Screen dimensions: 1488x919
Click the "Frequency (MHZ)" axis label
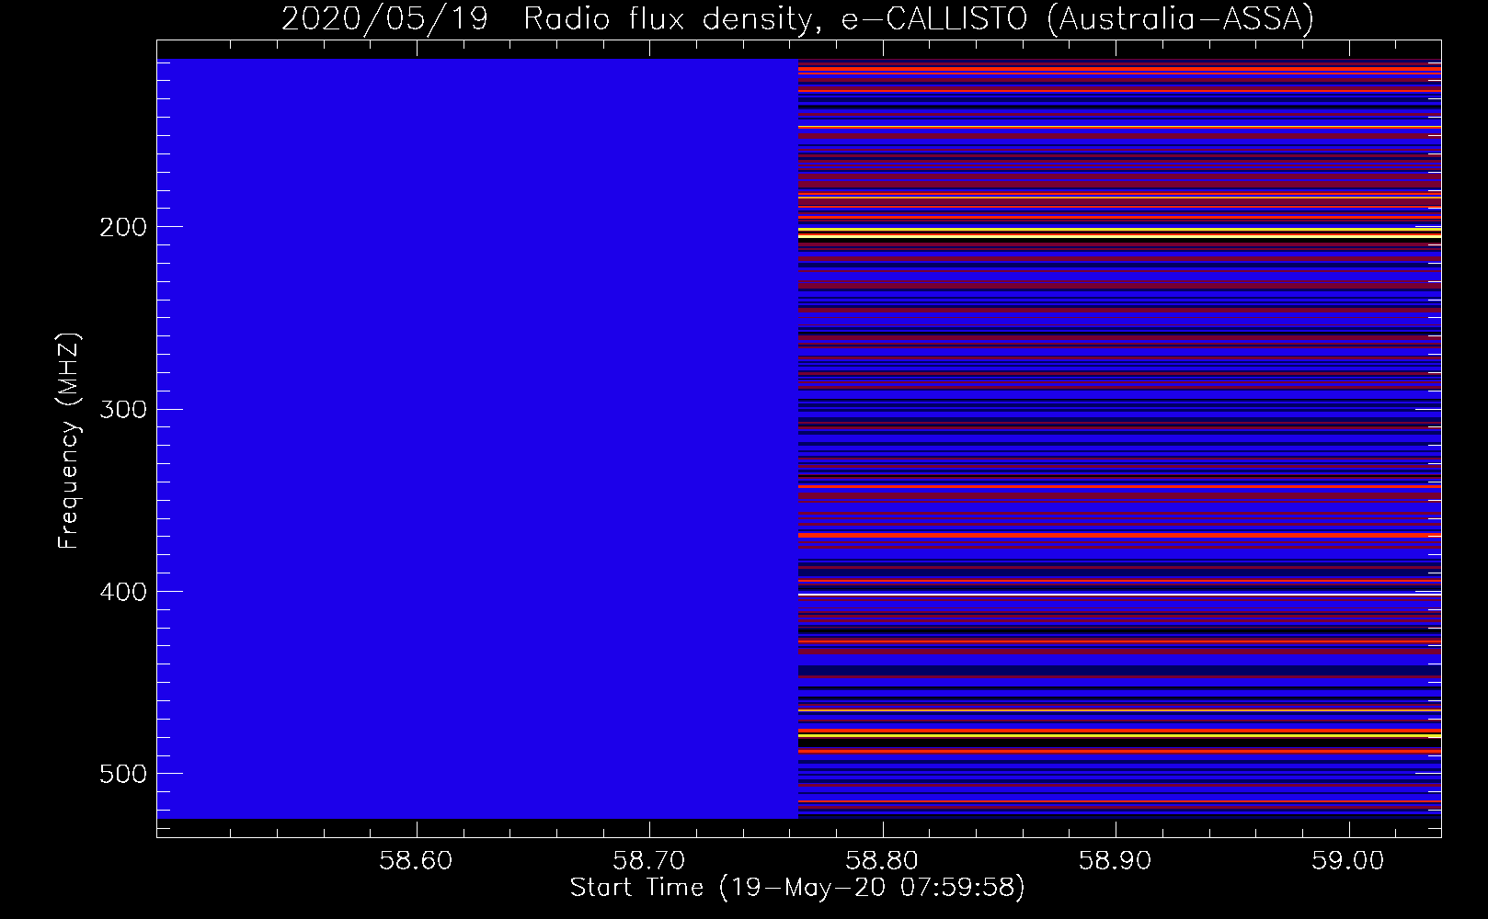[69, 440]
